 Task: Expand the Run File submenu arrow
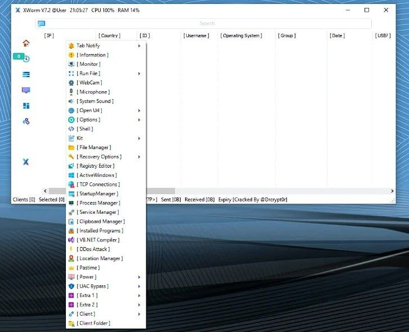coord(140,74)
